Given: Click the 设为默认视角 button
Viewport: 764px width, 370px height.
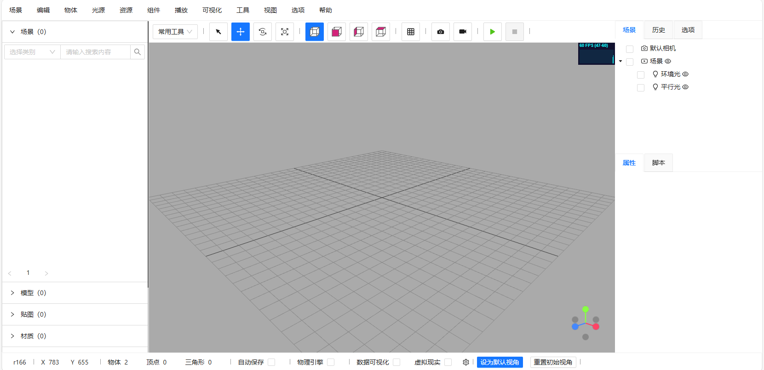Looking at the screenshot, I should pos(500,362).
